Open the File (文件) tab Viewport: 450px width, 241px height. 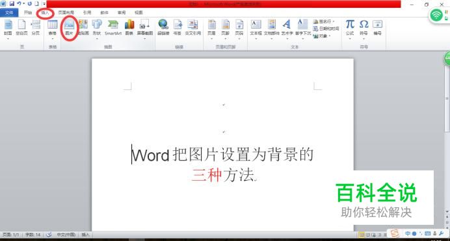pyautogui.click(x=9, y=12)
